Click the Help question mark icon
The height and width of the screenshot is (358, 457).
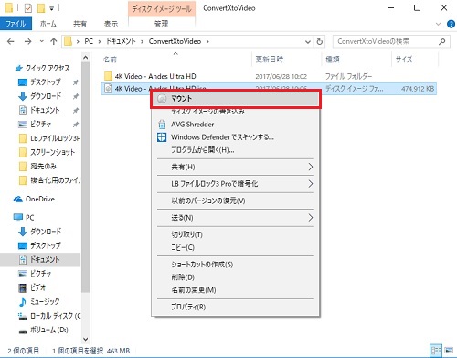(451, 24)
